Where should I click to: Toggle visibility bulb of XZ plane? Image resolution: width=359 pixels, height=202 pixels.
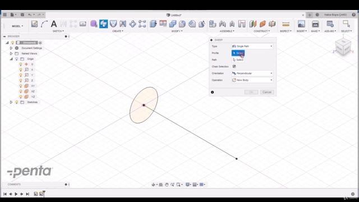(21, 91)
